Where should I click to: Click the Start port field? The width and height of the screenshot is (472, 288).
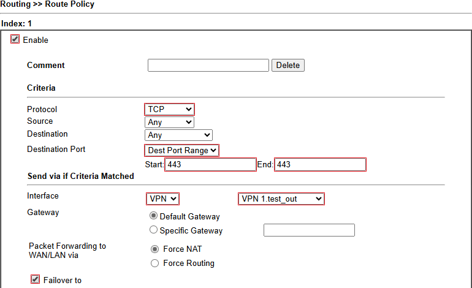(x=210, y=165)
